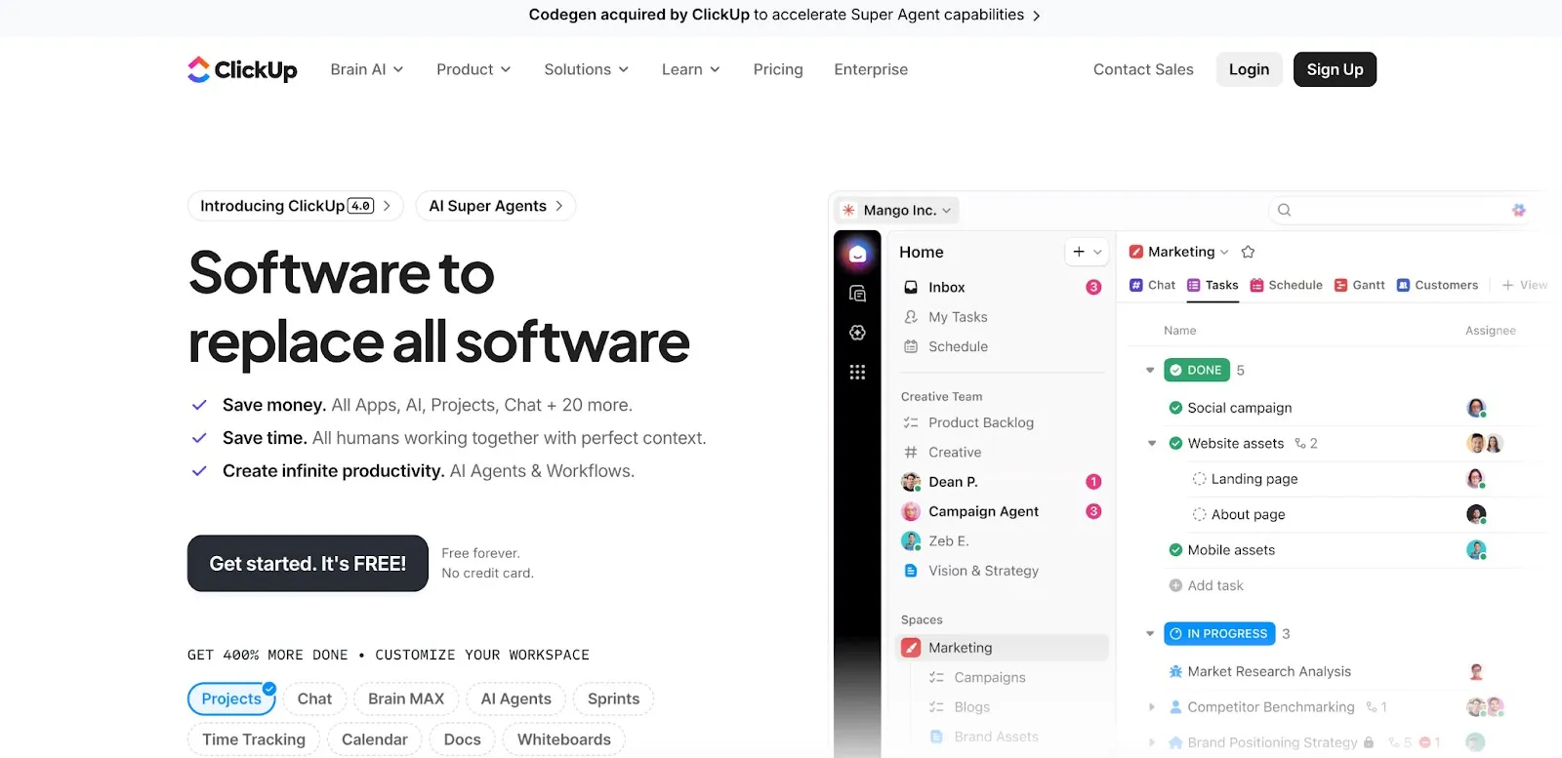Collapse the DONE task group
1562x758 pixels.
point(1150,371)
